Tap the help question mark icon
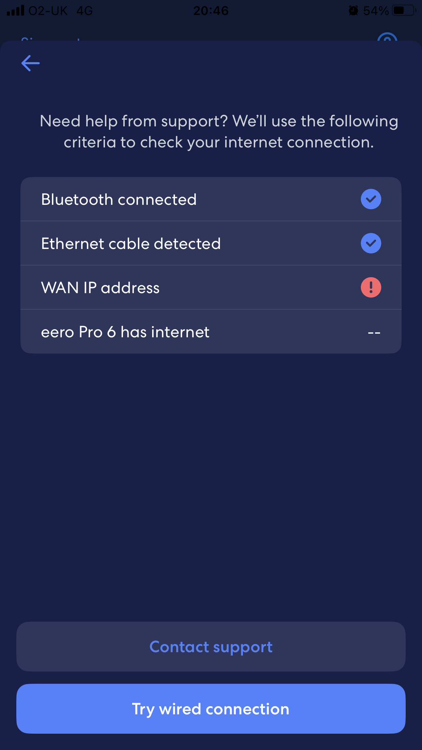The width and height of the screenshot is (422, 750). tap(387, 38)
